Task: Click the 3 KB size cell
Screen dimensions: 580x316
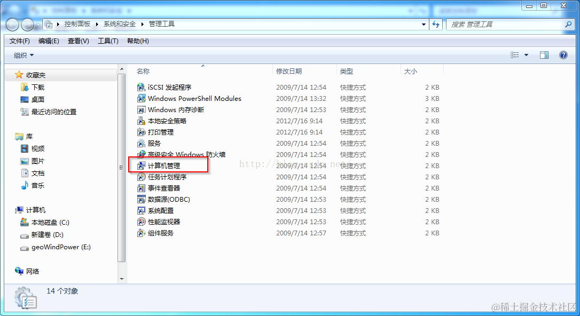Action: [432, 99]
